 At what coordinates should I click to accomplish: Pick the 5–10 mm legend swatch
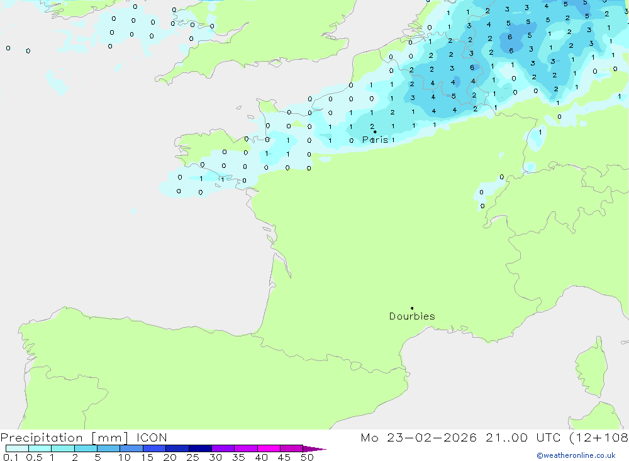point(108,448)
